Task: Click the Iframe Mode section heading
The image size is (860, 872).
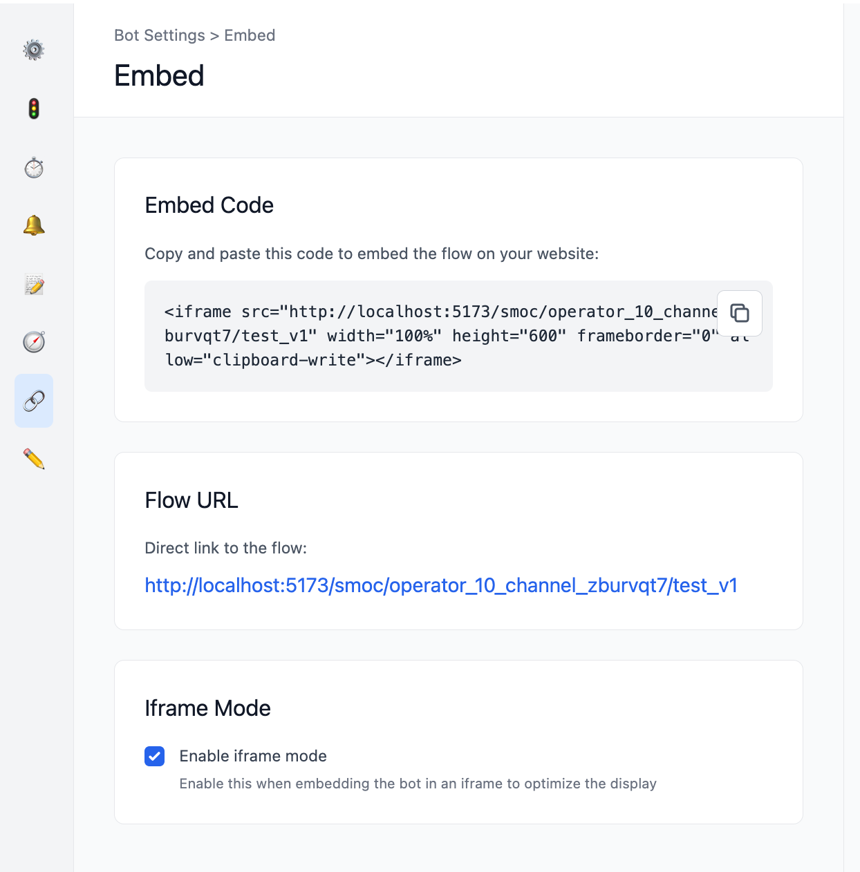Action: pyautogui.click(x=207, y=708)
